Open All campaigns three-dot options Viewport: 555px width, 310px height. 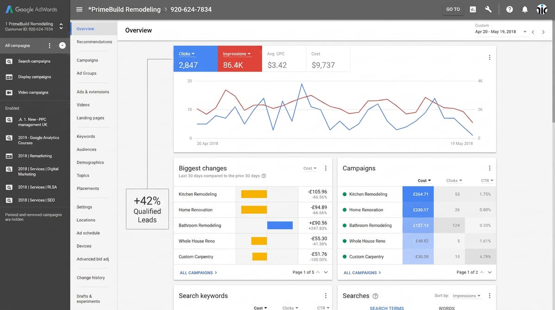point(49,45)
